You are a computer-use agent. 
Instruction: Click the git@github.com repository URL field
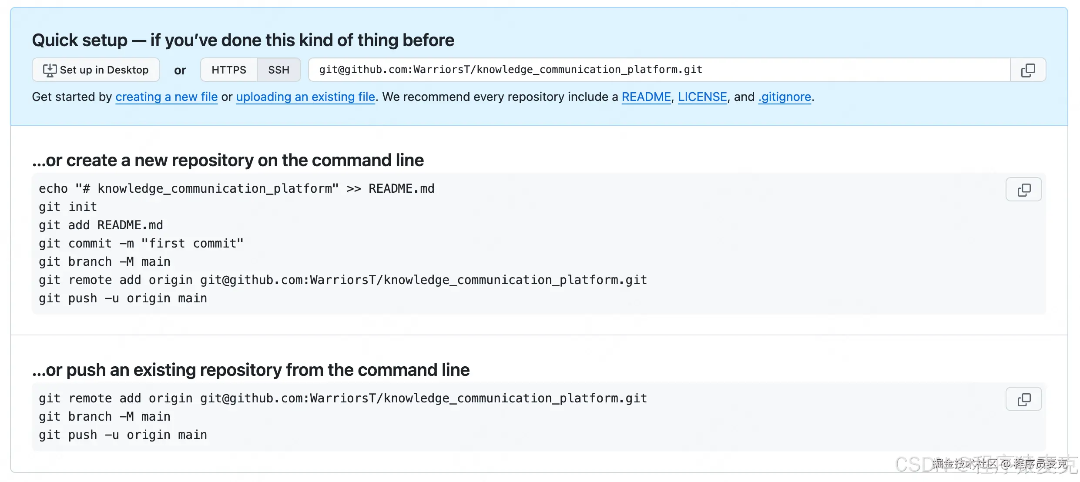510,70
